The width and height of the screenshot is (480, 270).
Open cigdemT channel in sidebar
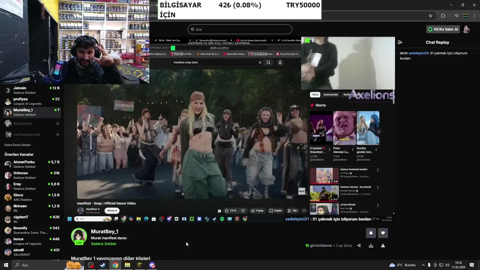pos(32,219)
